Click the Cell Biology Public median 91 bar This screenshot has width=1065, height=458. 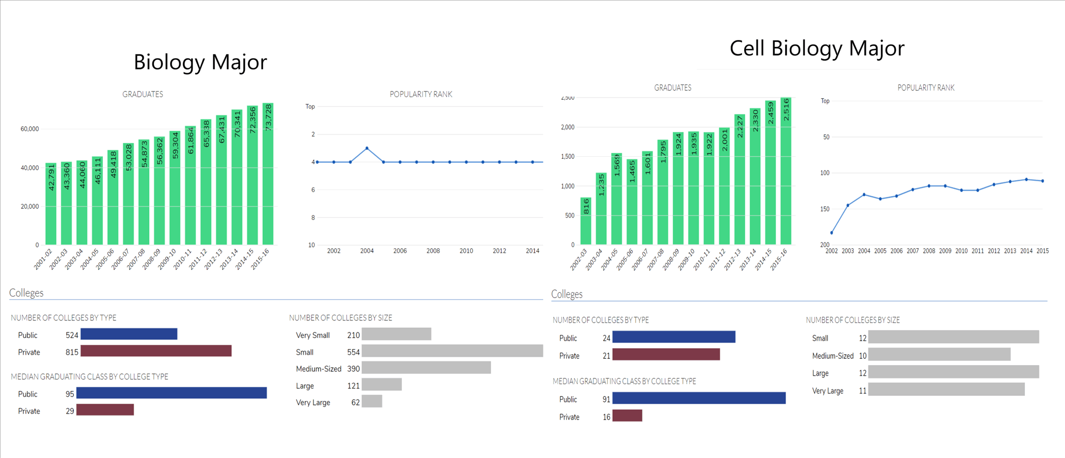coord(699,398)
